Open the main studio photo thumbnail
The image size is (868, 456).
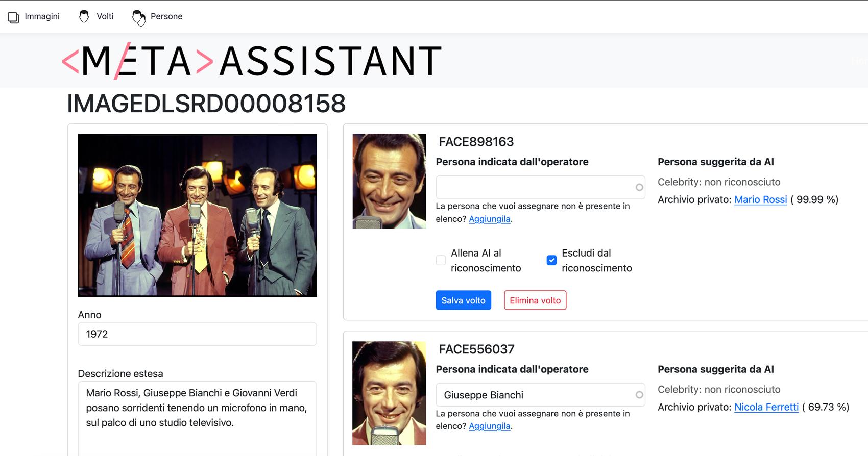coord(197,215)
